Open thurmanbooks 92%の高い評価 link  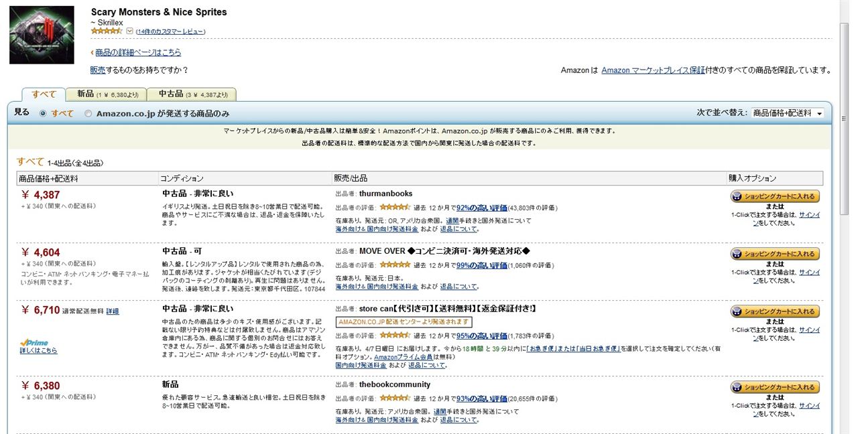(x=482, y=208)
